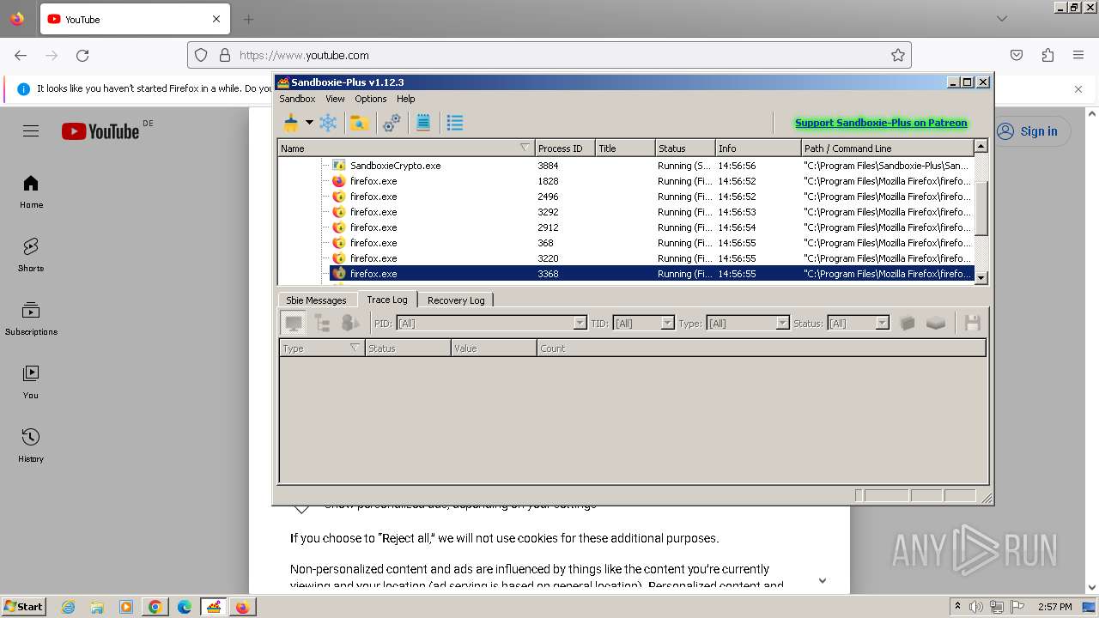The width and height of the screenshot is (1099, 618).
Task: Click the Firefox address bar showing youtube.com
Action: coord(549,55)
